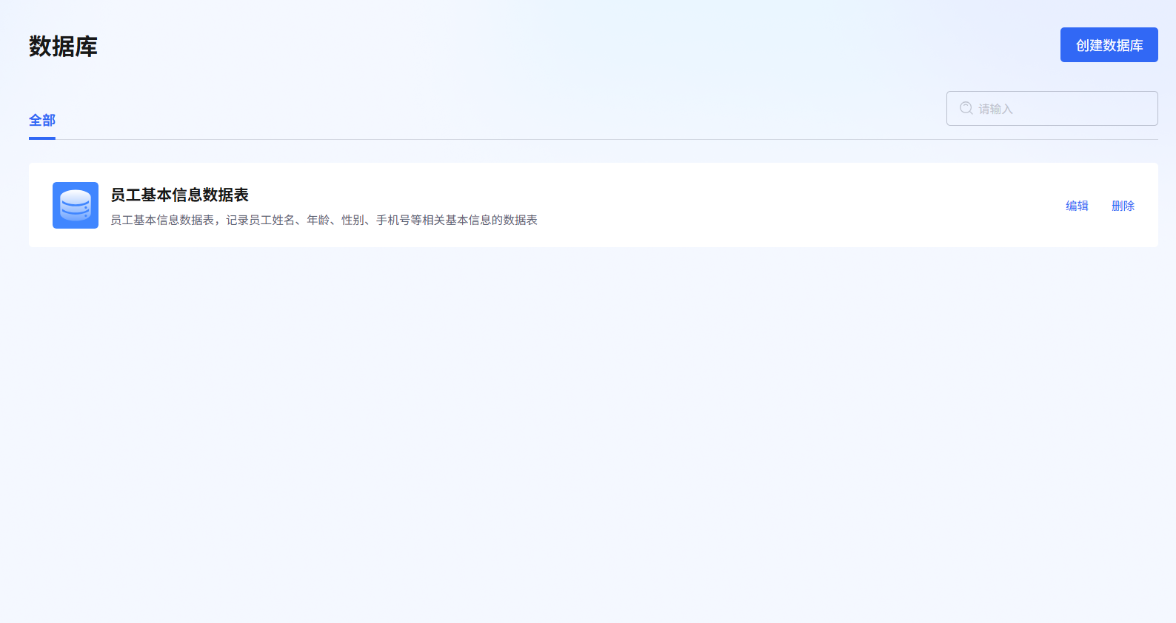Focus the 请输入 search field
The image size is (1176, 623).
point(1052,109)
